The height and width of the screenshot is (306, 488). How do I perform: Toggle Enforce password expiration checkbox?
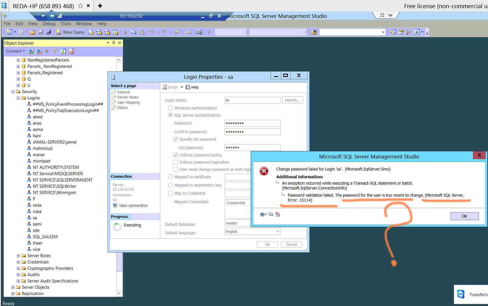pos(175,162)
